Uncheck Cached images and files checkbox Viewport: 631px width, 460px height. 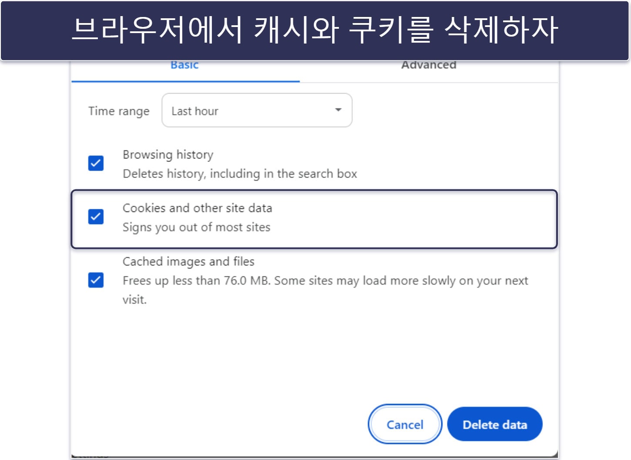click(96, 280)
